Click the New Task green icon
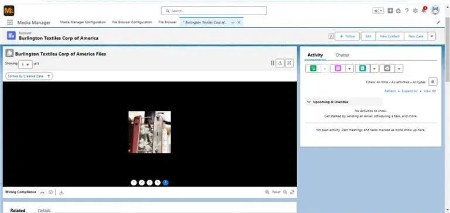Image resolution: width=450 pixels, height=213 pixels. click(313, 68)
